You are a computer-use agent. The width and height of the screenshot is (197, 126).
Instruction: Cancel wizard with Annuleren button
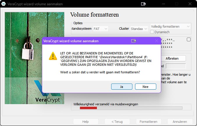pyautogui.click(x=180, y=122)
